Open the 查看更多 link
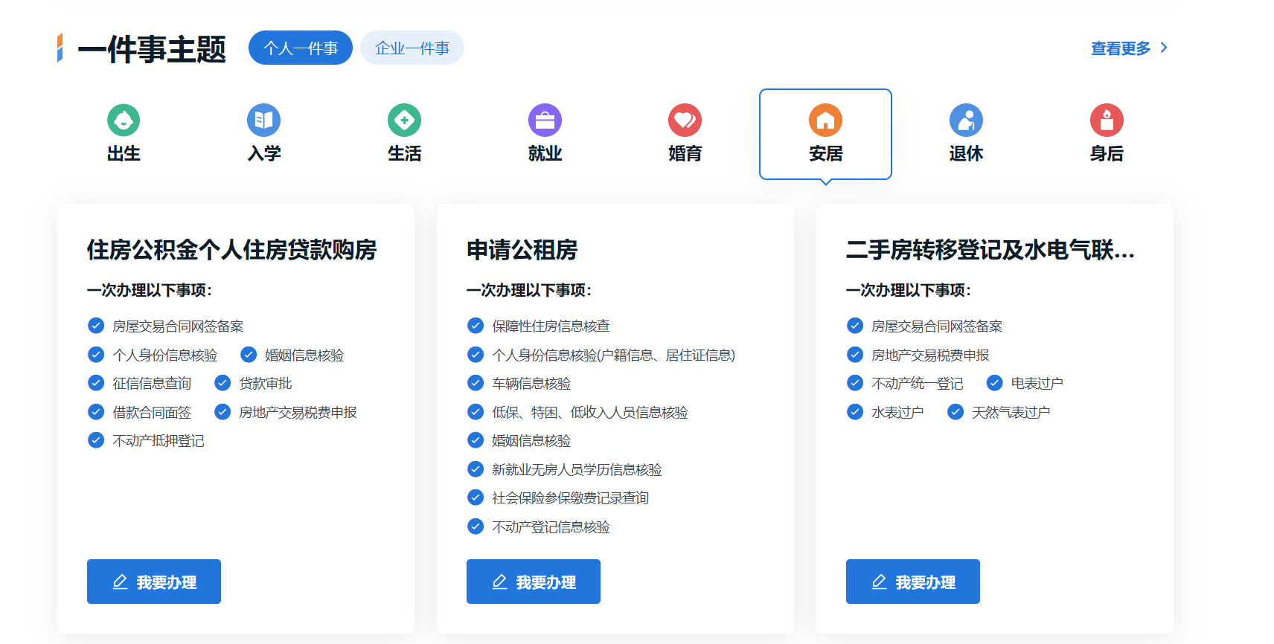The height and width of the screenshot is (644, 1274). pyautogui.click(x=1121, y=48)
